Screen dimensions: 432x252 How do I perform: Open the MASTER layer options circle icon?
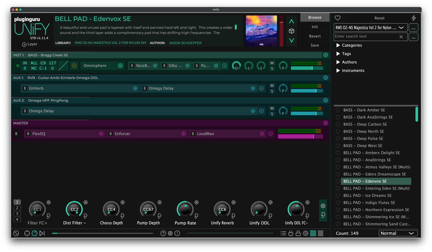tap(325, 123)
